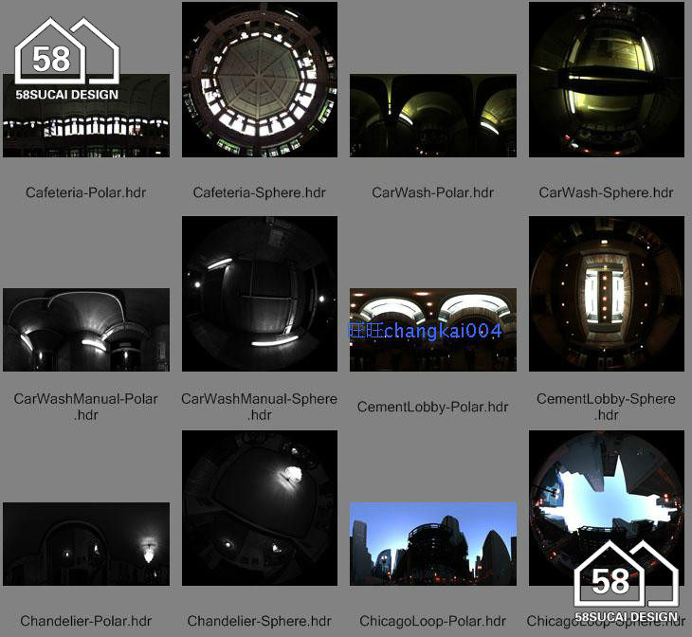Select the CarWash-Polar.hdr thumbnail image
Screen dimensions: 692x637
[x=433, y=116]
